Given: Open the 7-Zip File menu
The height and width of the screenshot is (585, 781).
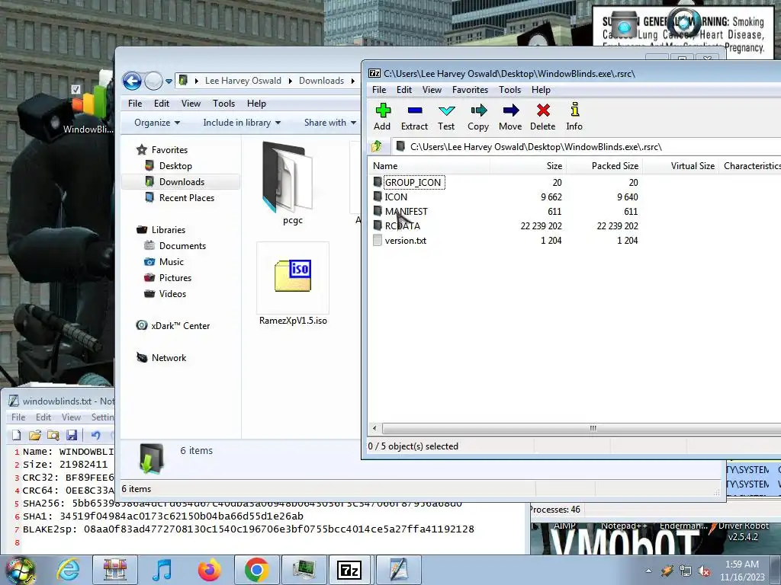Looking at the screenshot, I should click(379, 90).
